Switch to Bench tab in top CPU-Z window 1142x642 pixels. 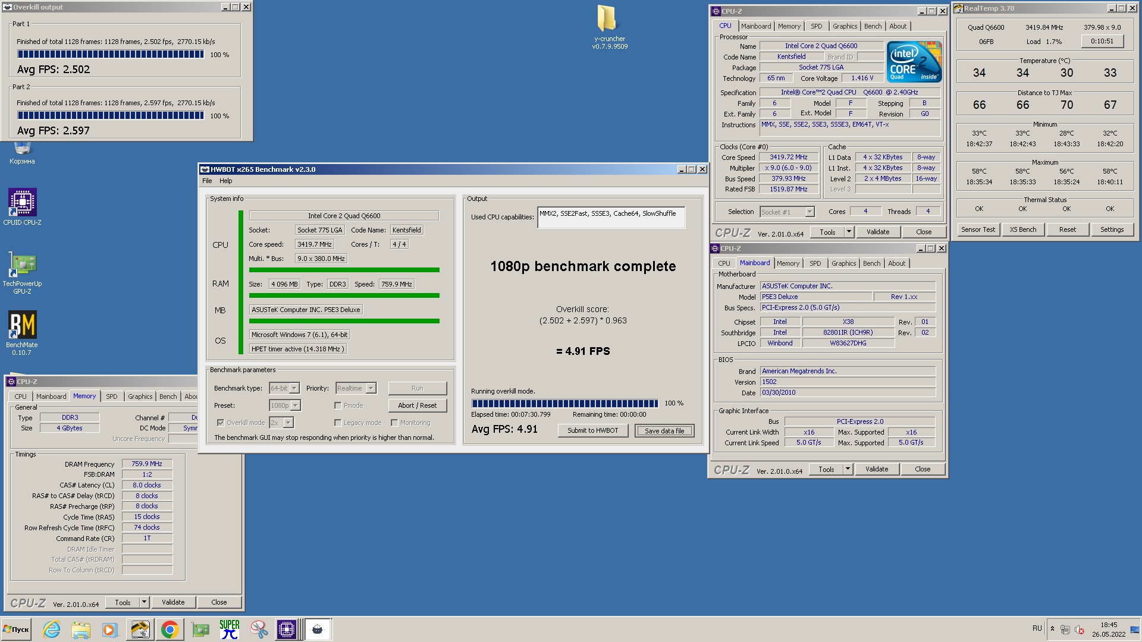click(x=873, y=26)
